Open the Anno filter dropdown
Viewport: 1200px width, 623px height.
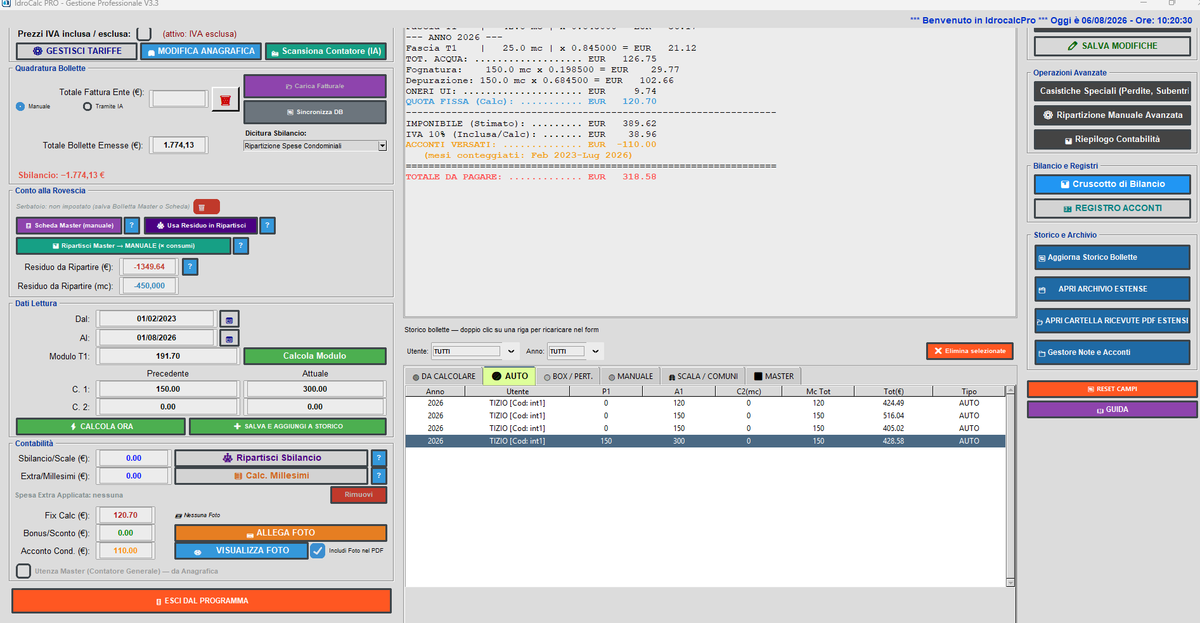click(595, 351)
